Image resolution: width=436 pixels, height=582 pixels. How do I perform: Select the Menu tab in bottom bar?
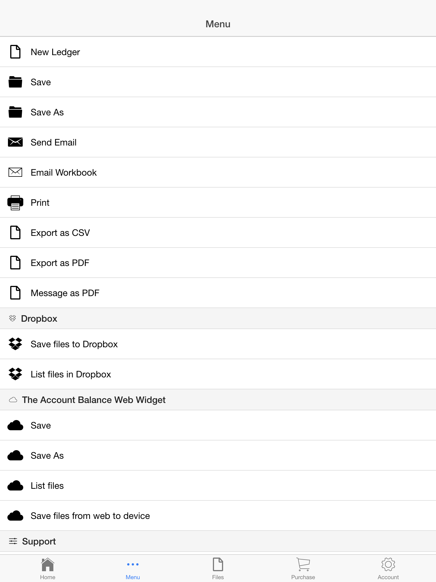133,568
